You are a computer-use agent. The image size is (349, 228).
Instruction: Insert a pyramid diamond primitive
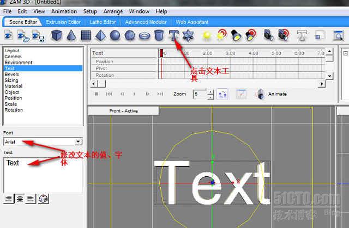[100, 35]
